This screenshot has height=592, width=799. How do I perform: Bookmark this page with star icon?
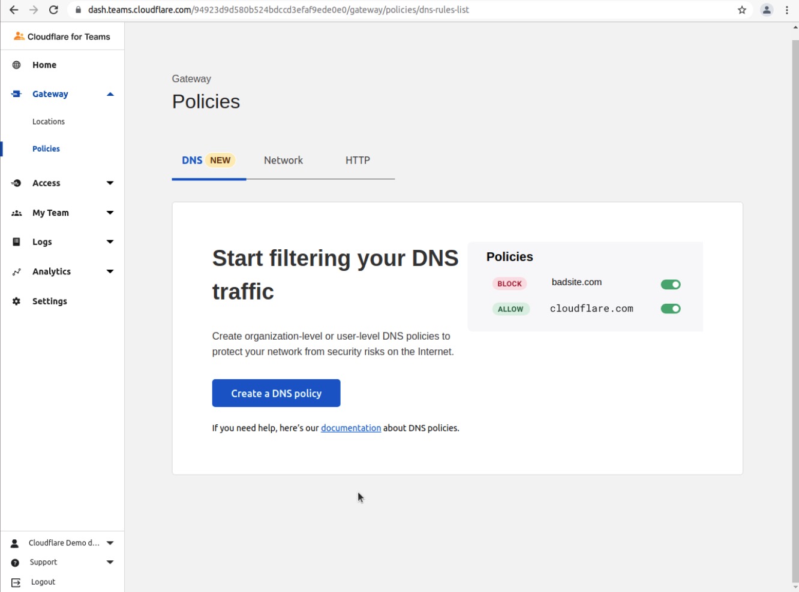pos(742,10)
